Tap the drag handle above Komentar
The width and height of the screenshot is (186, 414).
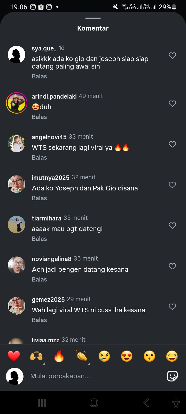point(93,18)
